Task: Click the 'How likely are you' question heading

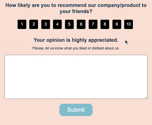Action: pyautogui.click(x=76, y=8)
